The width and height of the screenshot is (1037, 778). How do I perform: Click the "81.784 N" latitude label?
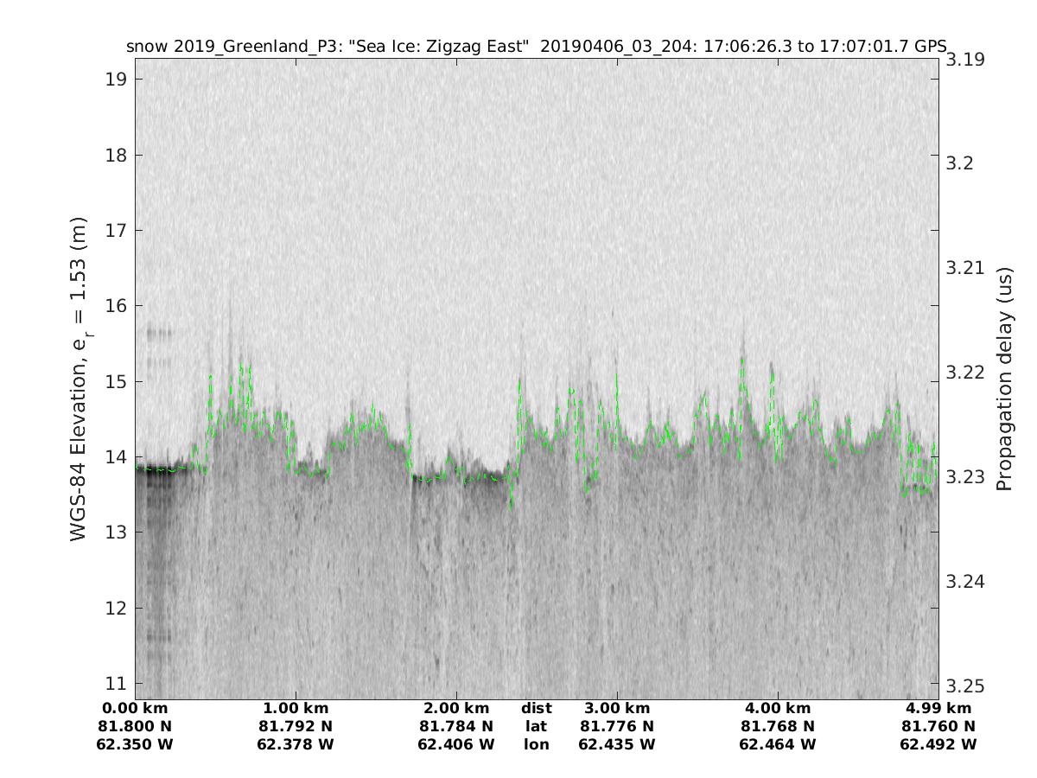coord(456,726)
